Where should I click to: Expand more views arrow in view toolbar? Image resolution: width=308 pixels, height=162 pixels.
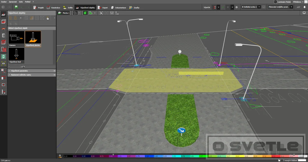coord(95,13)
